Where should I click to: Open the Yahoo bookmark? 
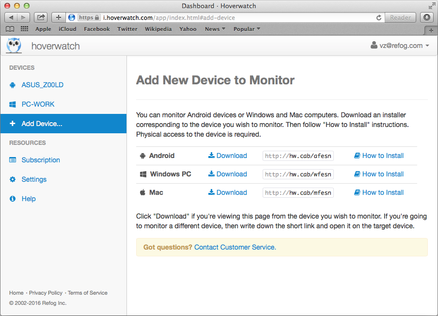tap(188, 29)
